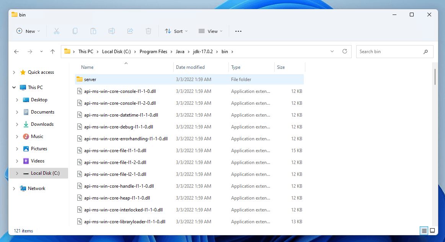Image resolution: width=445 pixels, height=242 pixels.
Task: Open recent locations dropdown arrow
Action: click(x=41, y=52)
